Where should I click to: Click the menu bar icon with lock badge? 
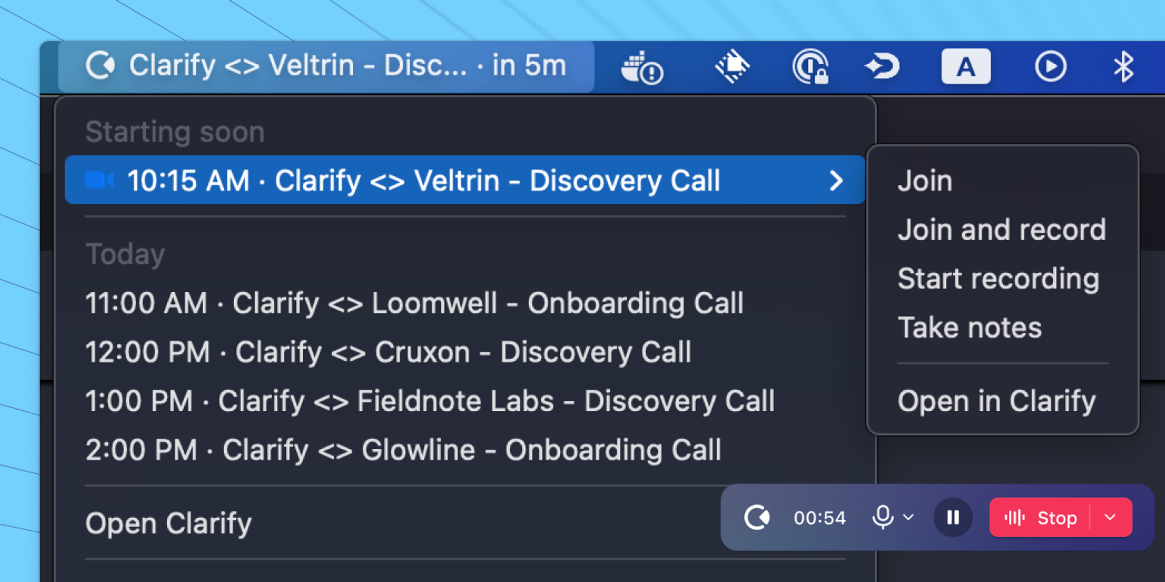pyautogui.click(x=810, y=67)
